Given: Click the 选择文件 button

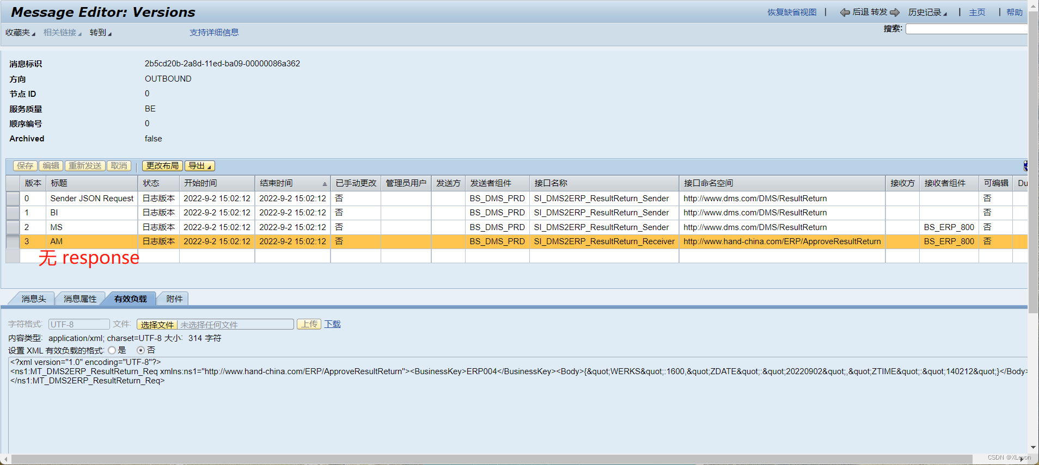Looking at the screenshot, I should 157,325.
